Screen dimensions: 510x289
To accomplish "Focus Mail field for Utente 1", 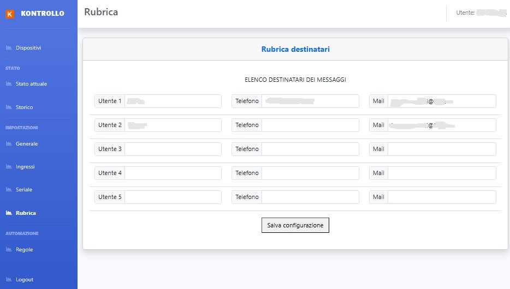I will 442,101.
